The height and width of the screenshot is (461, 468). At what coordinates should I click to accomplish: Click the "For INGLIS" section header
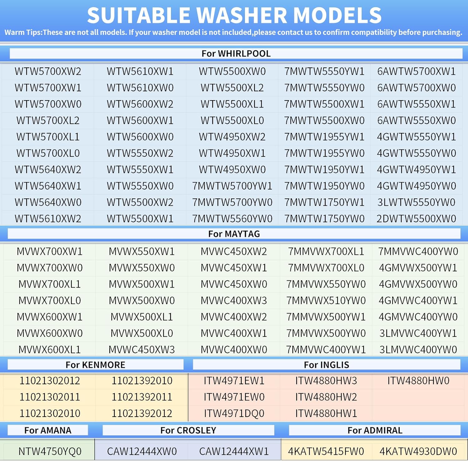pyautogui.click(x=327, y=365)
